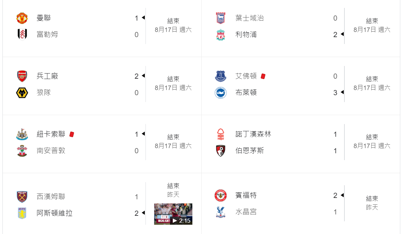Click the winner arrow beside 布萊頓 score
The width and height of the screenshot is (402, 234).
coord(342,92)
